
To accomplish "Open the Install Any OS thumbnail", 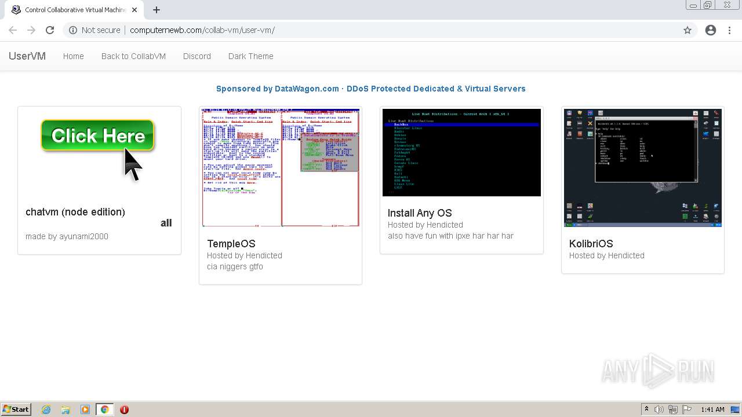I will [x=461, y=152].
